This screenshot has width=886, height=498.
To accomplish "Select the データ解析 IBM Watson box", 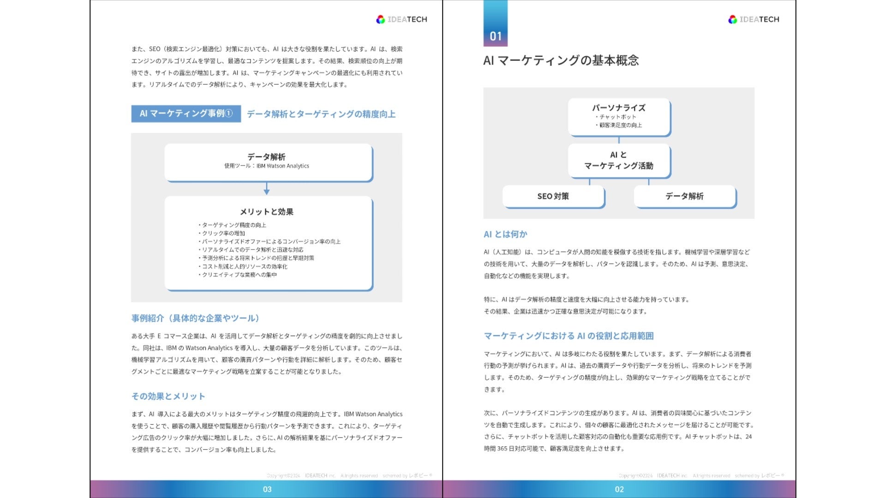I will (x=268, y=162).
